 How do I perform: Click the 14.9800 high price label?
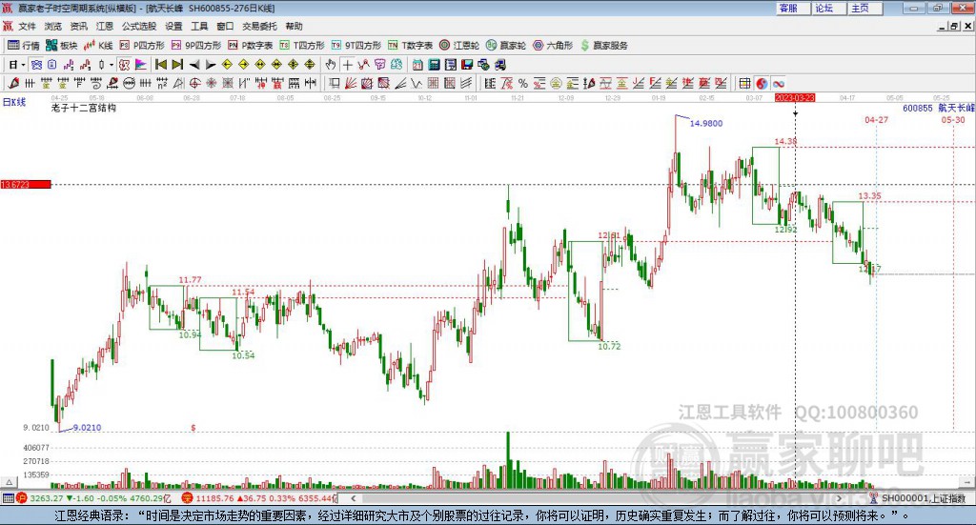click(x=706, y=123)
